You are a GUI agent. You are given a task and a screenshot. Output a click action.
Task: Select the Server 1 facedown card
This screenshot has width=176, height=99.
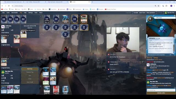coord(75,19)
